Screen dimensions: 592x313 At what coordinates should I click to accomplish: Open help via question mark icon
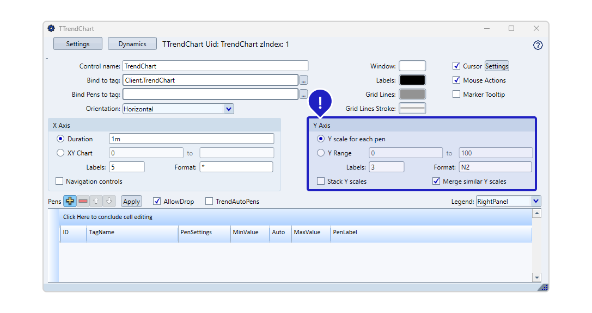tap(538, 45)
